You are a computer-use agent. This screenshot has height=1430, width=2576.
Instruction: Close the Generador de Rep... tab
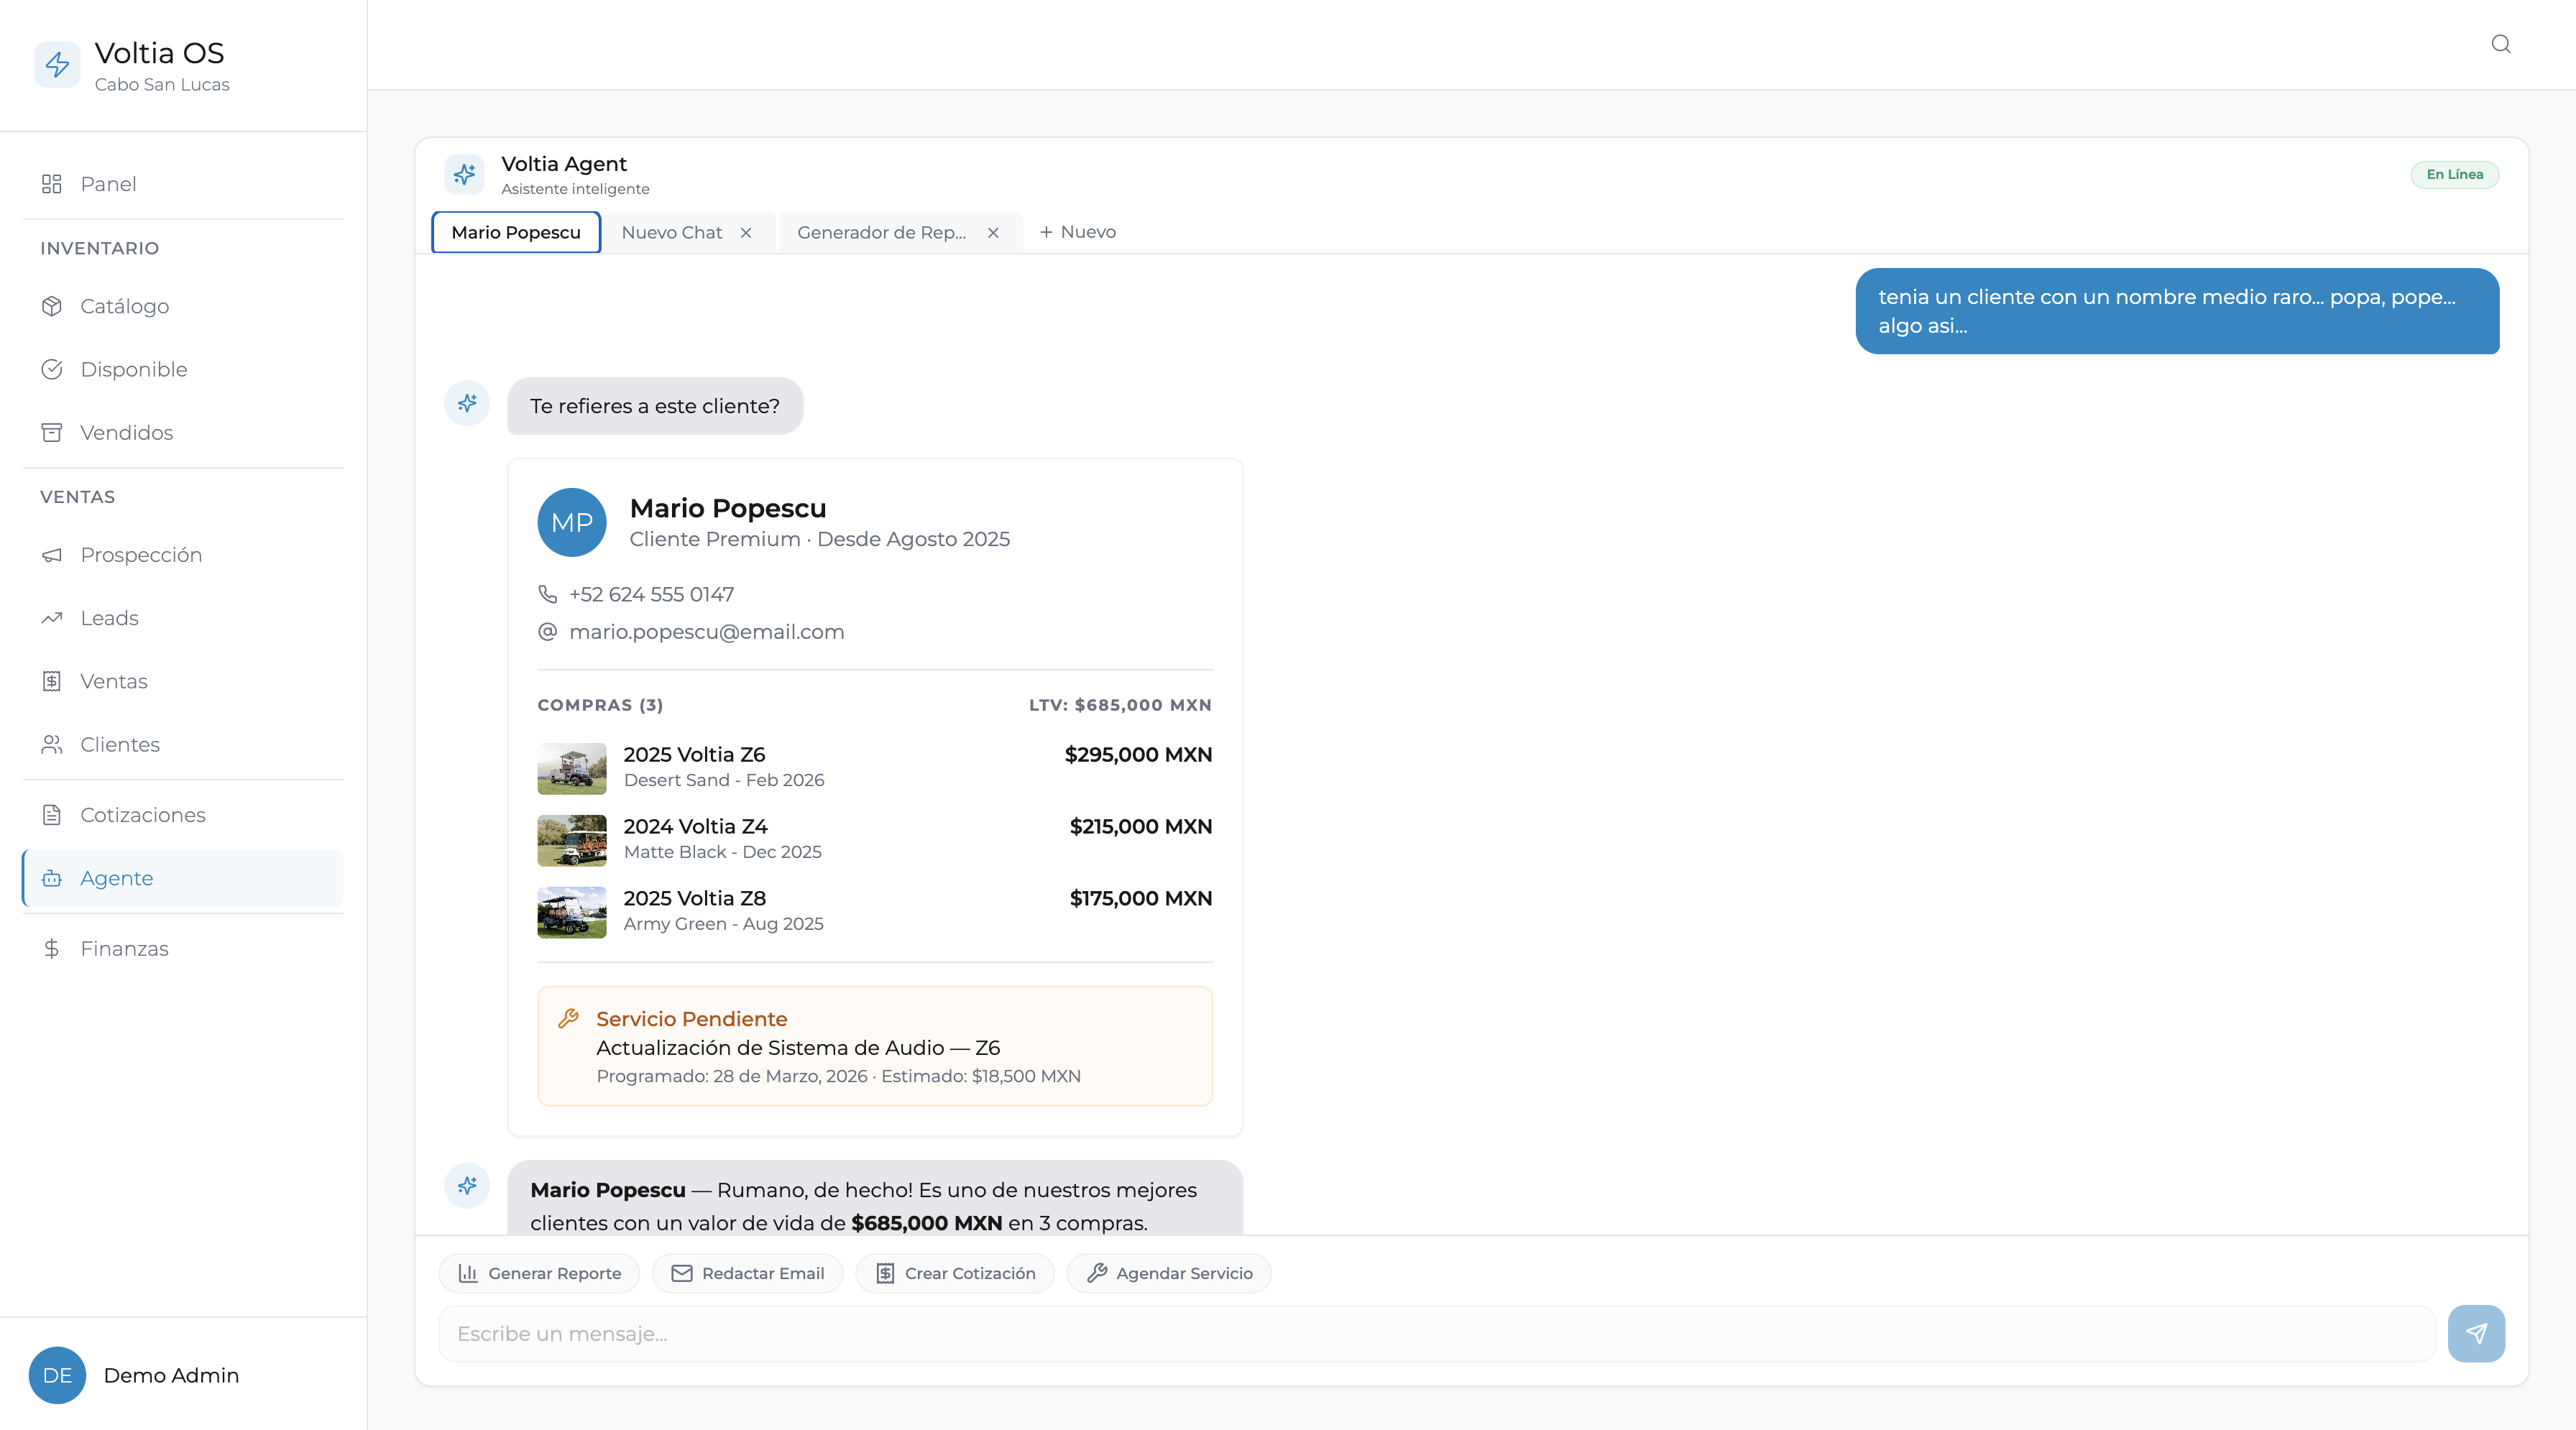click(x=993, y=232)
